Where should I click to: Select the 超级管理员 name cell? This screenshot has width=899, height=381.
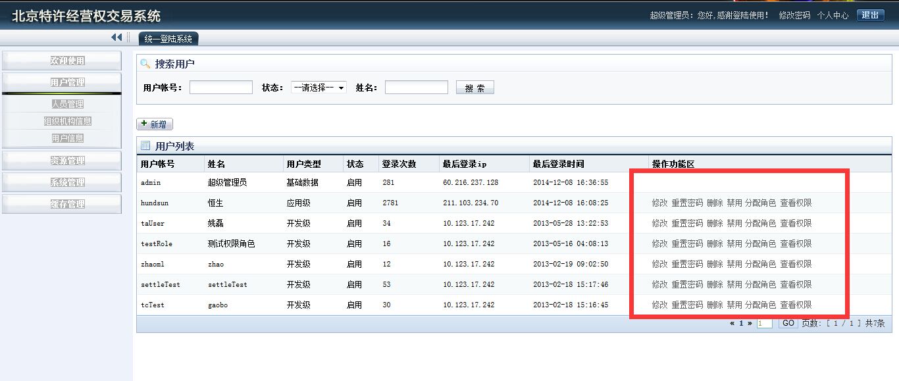pos(227,182)
